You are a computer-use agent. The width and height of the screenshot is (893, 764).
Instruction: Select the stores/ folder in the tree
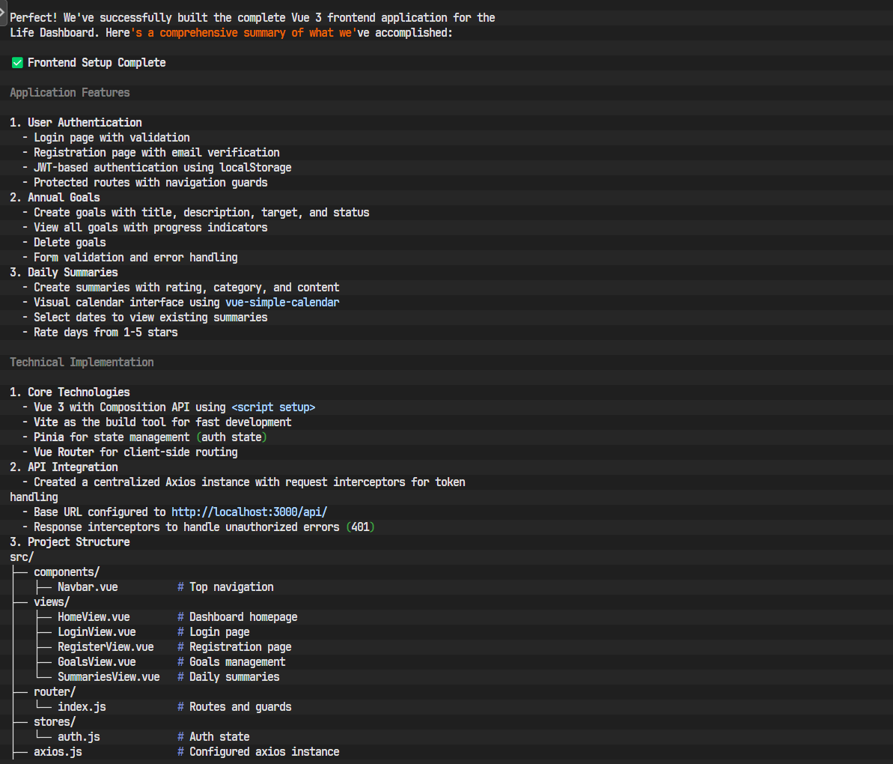pyautogui.click(x=55, y=722)
